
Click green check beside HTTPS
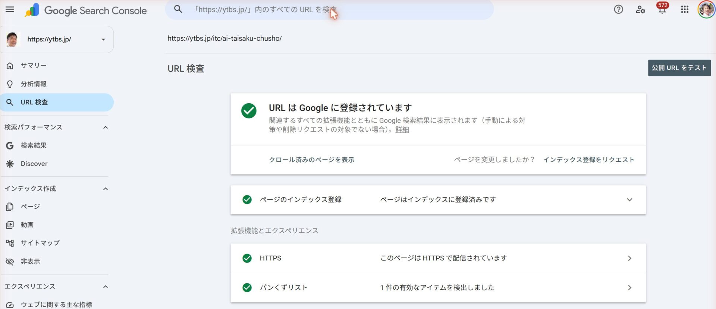pos(247,258)
